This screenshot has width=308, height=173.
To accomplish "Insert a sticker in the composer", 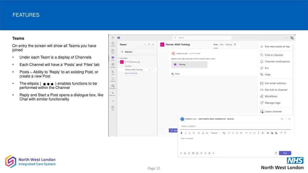I will (197, 153).
